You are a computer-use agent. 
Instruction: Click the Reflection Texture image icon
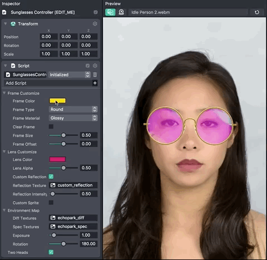point(53,185)
